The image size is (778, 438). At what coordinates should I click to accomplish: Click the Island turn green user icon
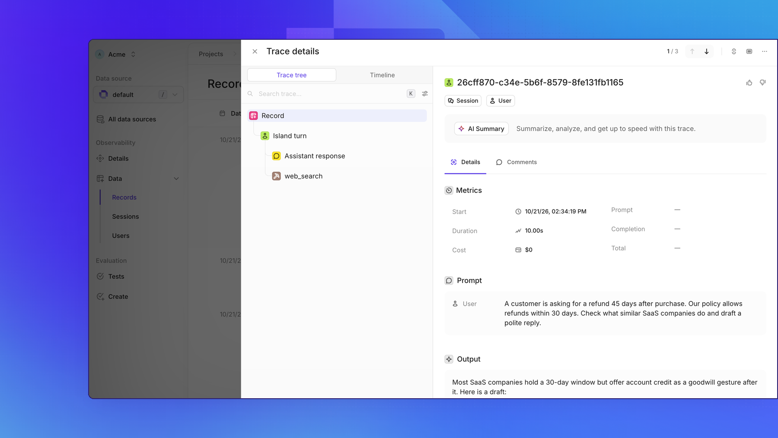pos(265,136)
